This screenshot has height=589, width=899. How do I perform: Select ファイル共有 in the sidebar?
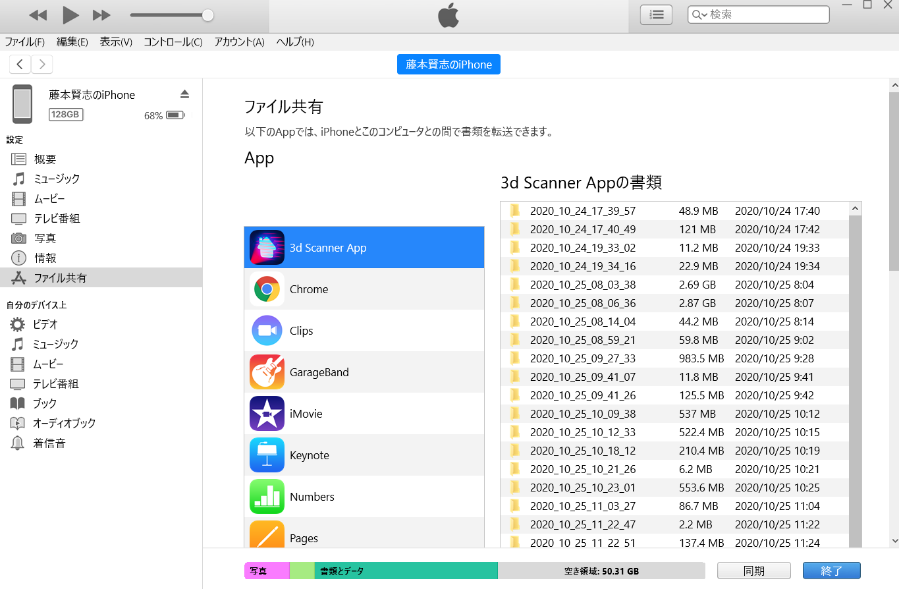101,278
